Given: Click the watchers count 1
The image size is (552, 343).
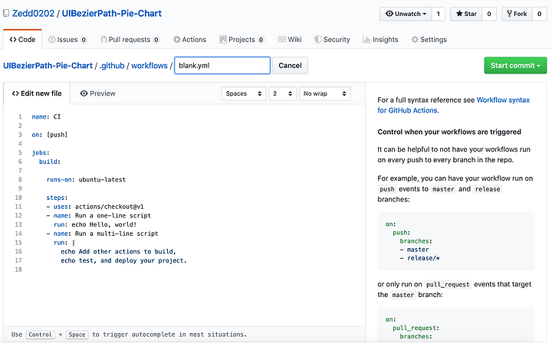Looking at the screenshot, I should (x=439, y=14).
